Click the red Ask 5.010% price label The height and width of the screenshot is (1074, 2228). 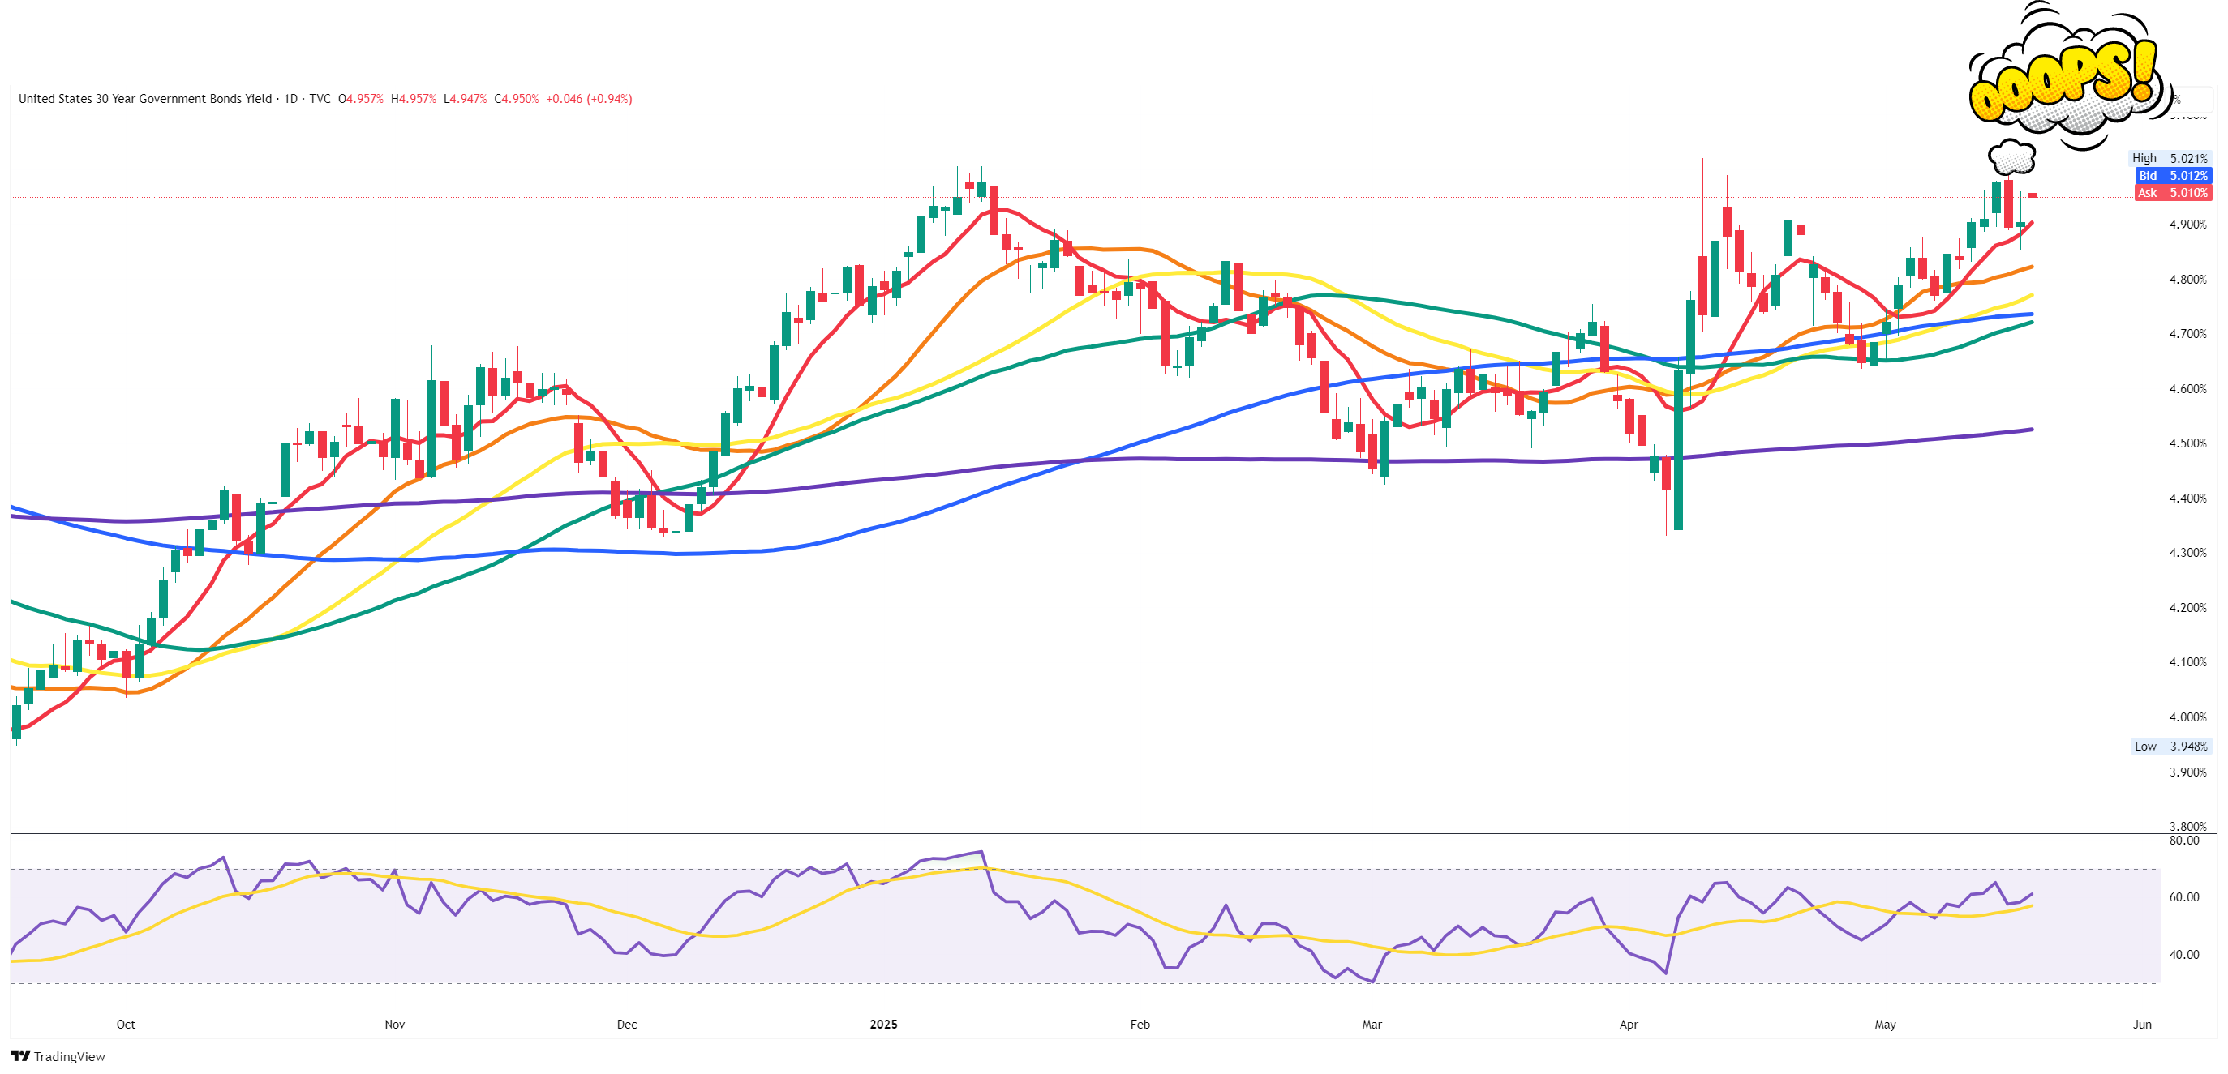tap(2173, 193)
